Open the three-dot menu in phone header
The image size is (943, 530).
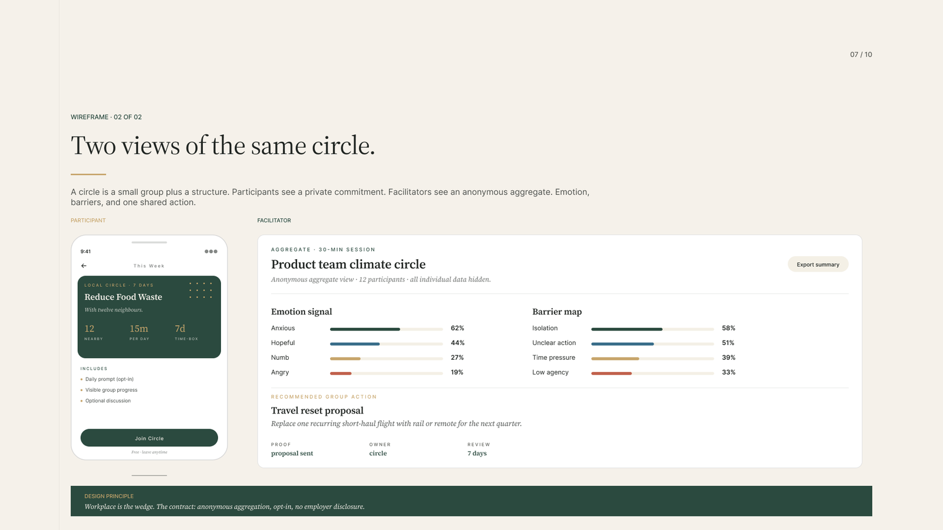pos(211,251)
